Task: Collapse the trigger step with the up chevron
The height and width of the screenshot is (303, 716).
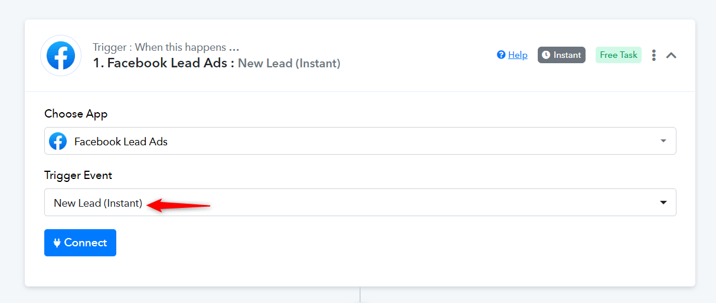Action: pyautogui.click(x=671, y=55)
